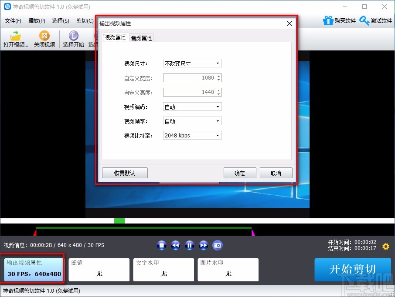Confirm with the 确定 button

click(x=240, y=173)
